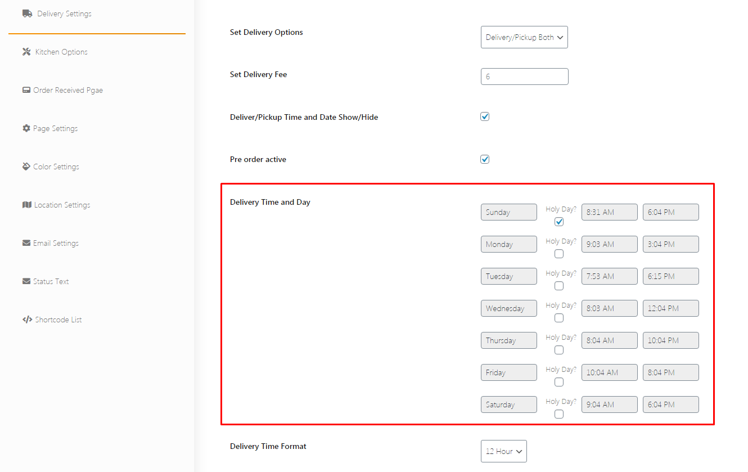Switch to the Kitchen Options tab
This screenshot has width=748, height=472.
pyautogui.click(x=61, y=52)
